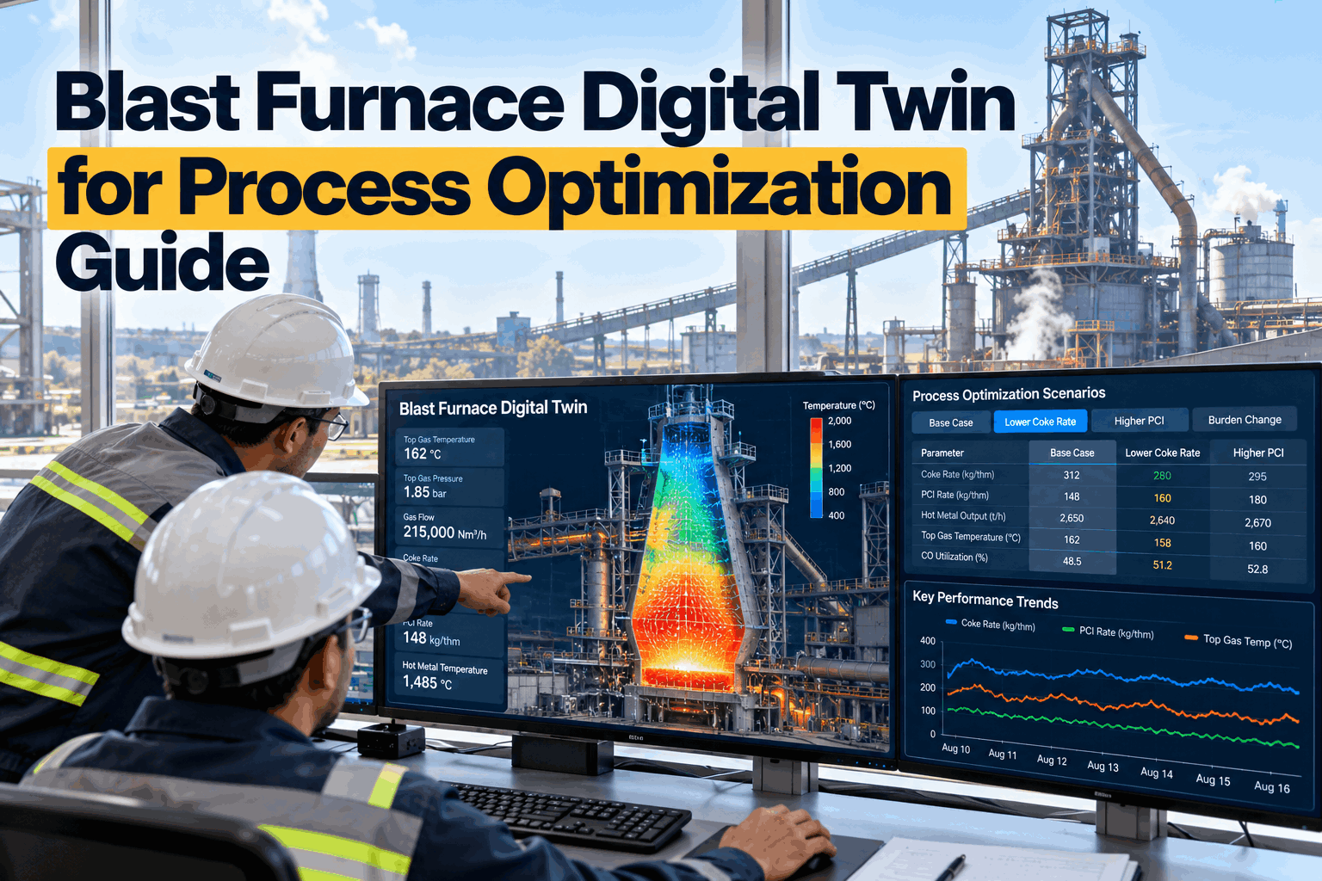The image size is (1322, 881).
Task: Click the CO utilization value 48.5
Action: (x=1072, y=561)
